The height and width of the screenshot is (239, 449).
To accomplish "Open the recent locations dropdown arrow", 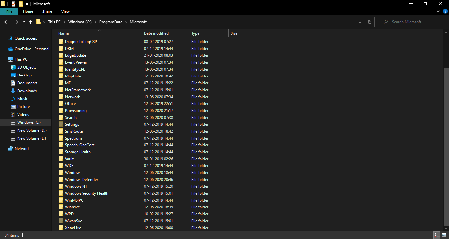I will (24, 22).
